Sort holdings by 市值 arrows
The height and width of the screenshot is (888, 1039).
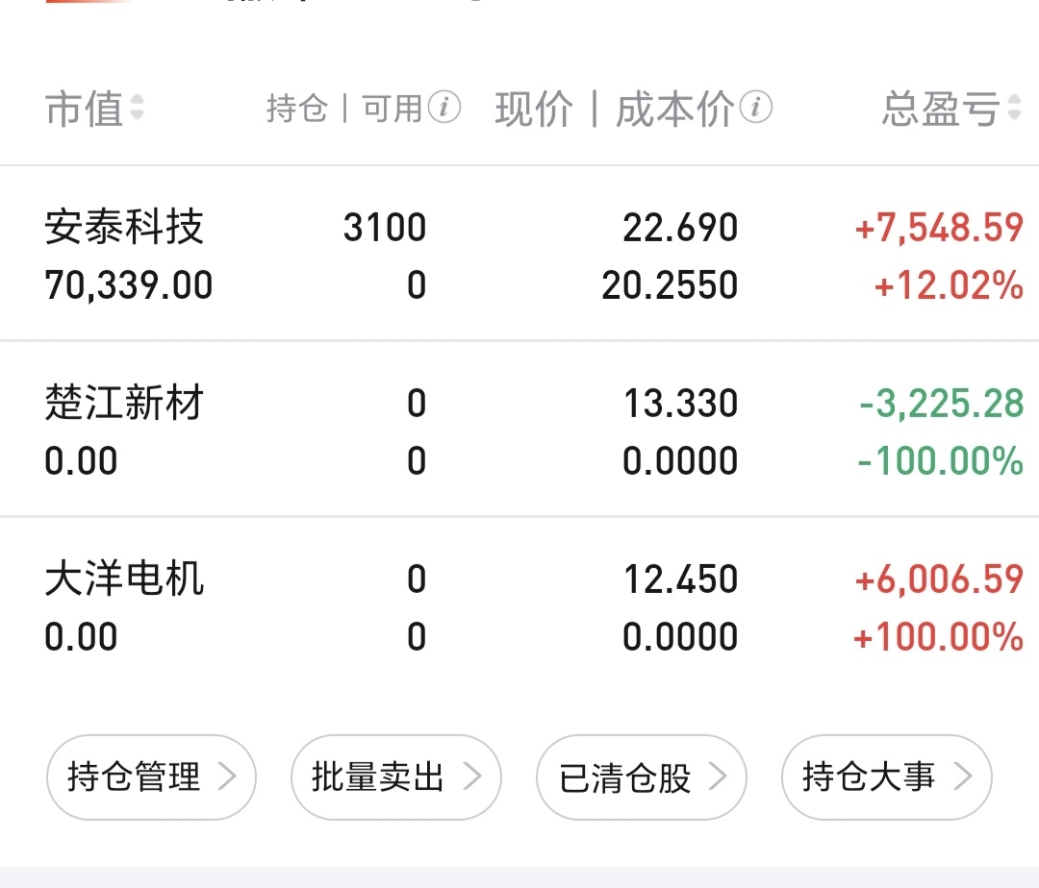(x=137, y=109)
